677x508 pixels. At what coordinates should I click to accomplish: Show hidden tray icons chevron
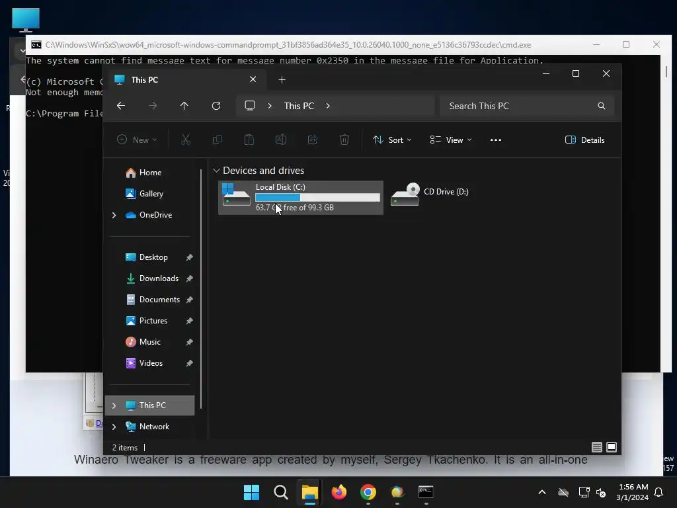[x=542, y=492]
